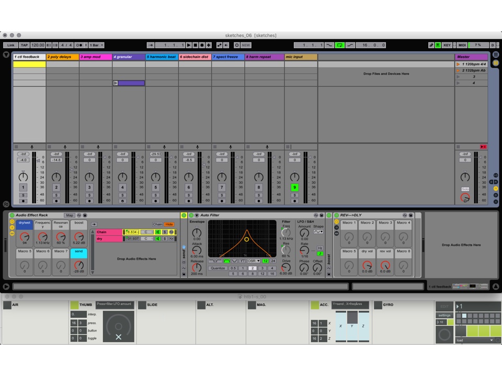The image size is (502, 376).
Task: Open the record quantization dropdown arrow
Action: pyautogui.click(x=86, y=45)
